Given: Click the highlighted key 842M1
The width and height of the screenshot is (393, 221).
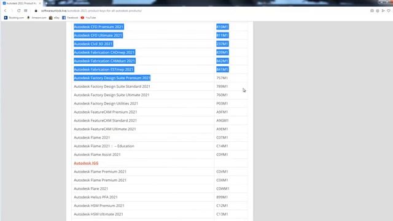Looking at the screenshot, I should pos(222,61).
